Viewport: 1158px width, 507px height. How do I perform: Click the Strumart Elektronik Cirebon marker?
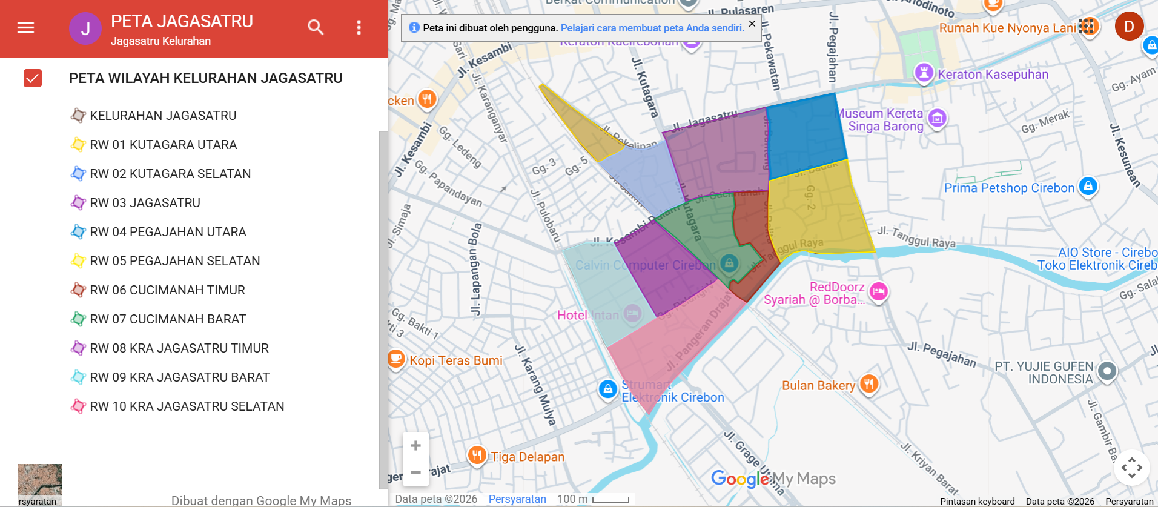pos(607,389)
